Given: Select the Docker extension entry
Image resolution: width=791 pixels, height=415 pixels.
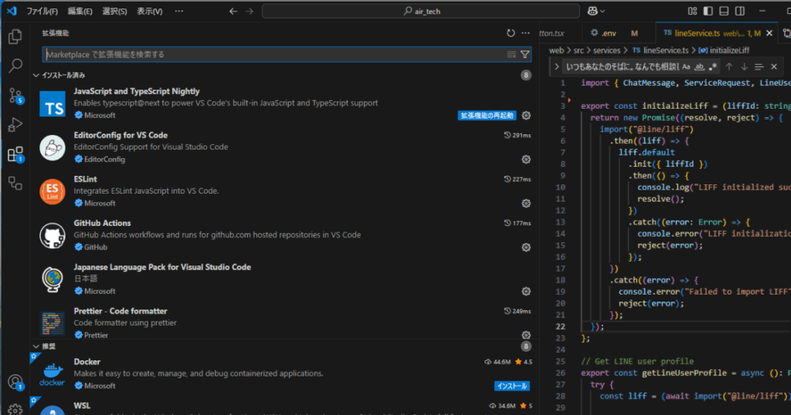Looking at the screenshot, I should [x=285, y=373].
